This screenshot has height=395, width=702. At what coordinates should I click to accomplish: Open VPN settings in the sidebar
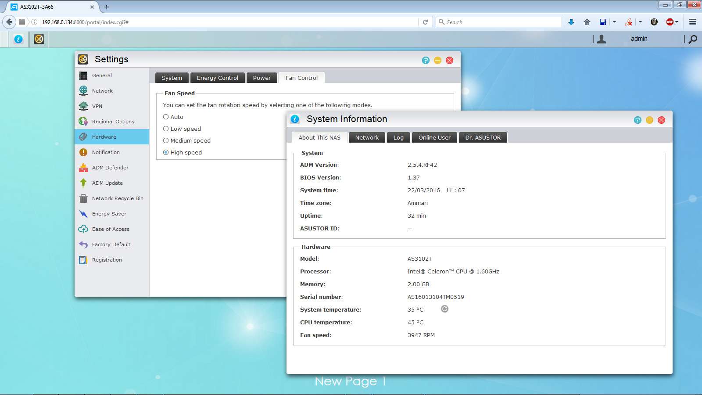pos(112,106)
